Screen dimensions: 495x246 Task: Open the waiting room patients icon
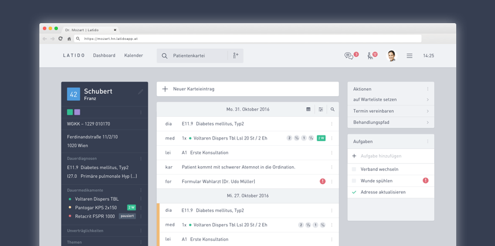click(372, 56)
